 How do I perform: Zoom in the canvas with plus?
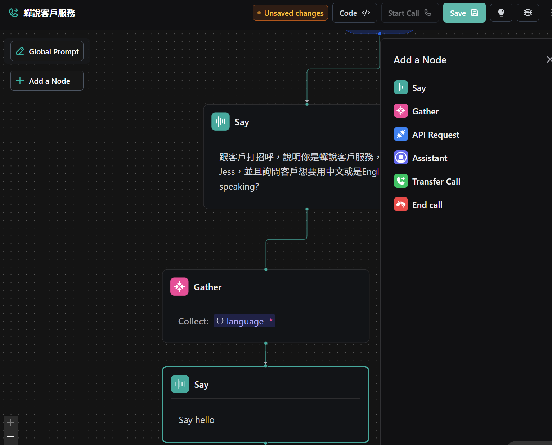pos(10,423)
